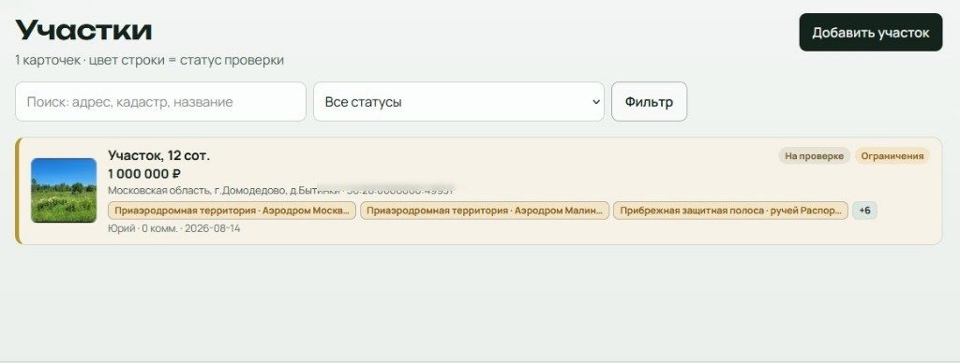Viewport: 960px width, 363px height.
Task: Apply the Фильтр button
Action: (x=649, y=101)
